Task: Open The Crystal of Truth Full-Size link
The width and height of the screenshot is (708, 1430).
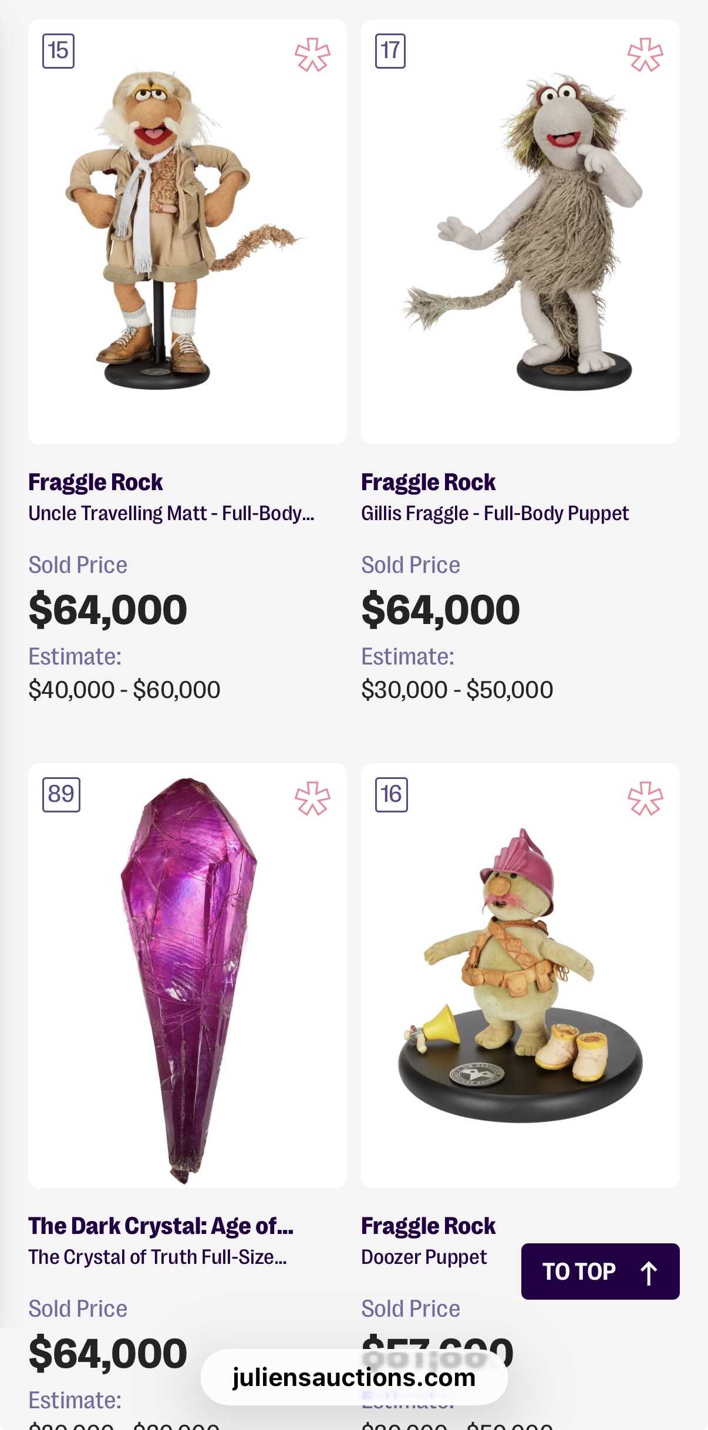Action: [x=157, y=1257]
